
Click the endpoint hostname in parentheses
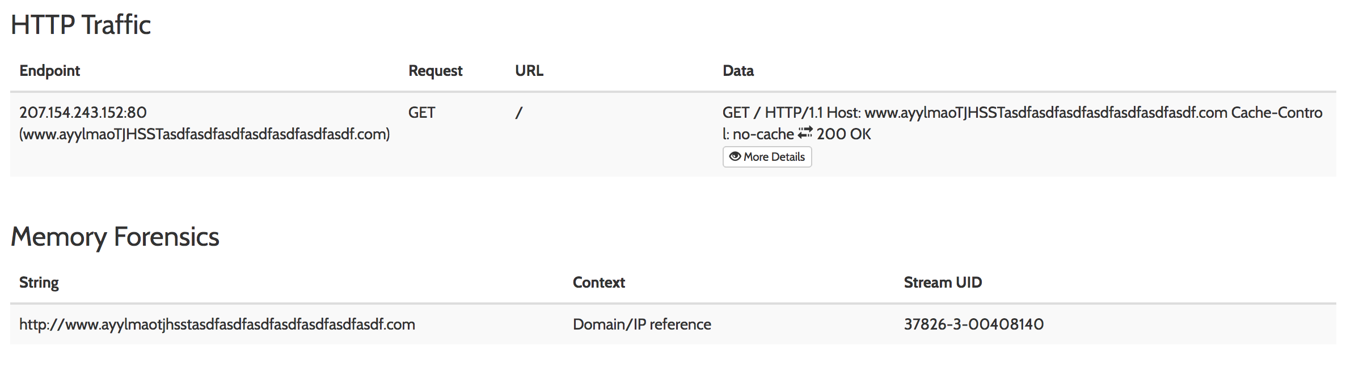click(x=205, y=134)
